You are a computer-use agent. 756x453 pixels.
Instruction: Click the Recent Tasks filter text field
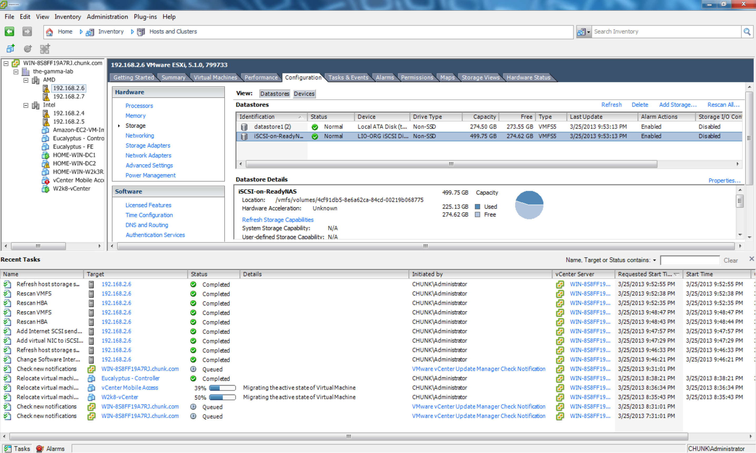689,260
